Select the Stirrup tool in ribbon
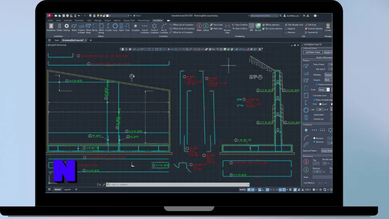The height and width of the screenshot is (219, 389). click(95, 27)
